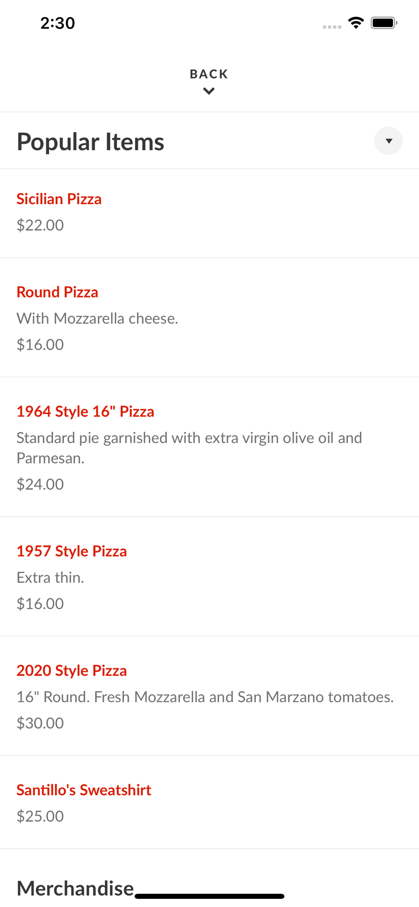Open the 2020 Style Pizza item
419x907 pixels.
[72, 670]
